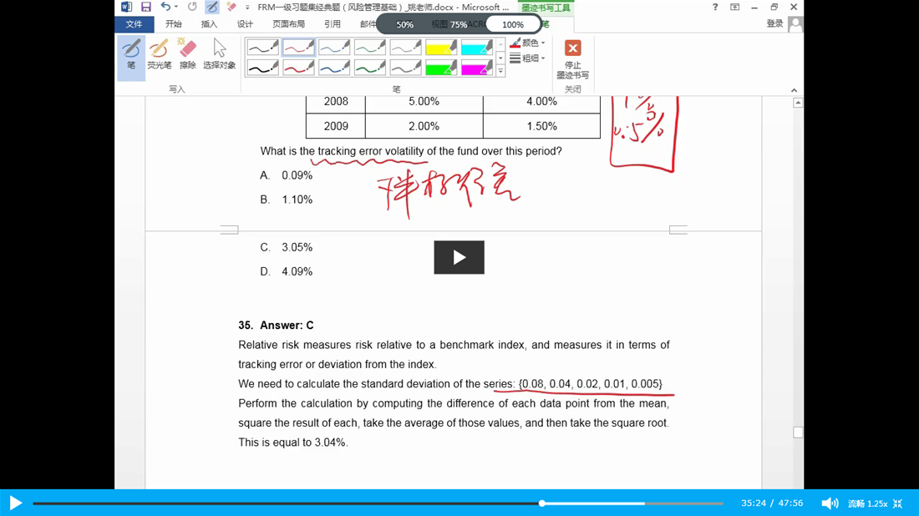The width and height of the screenshot is (919, 516).
Task: Select the yellow highlighter swatch
Action: pyautogui.click(x=441, y=48)
